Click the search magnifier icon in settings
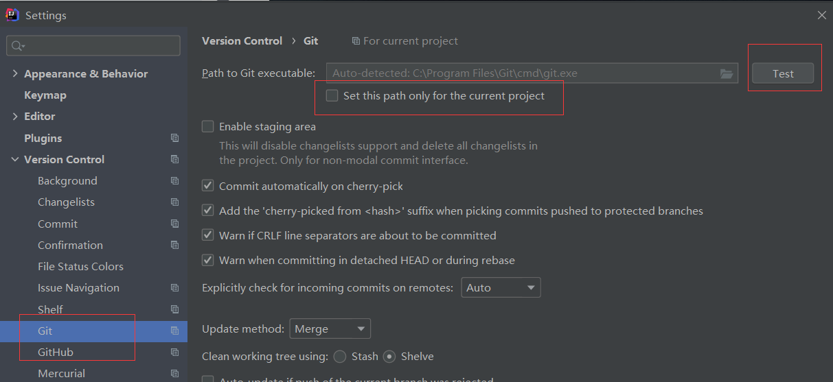The width and height of the screenshot is (833, 382). coord(16,46)
